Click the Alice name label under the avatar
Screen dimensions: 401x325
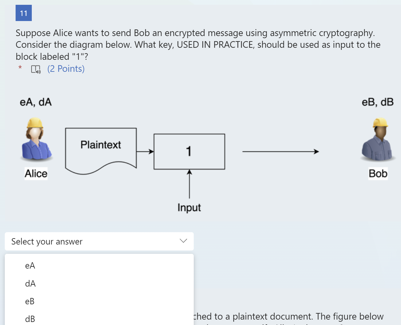click(36, 173)
